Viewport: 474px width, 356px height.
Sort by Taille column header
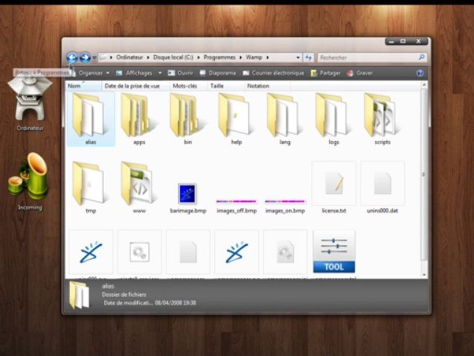226,86
